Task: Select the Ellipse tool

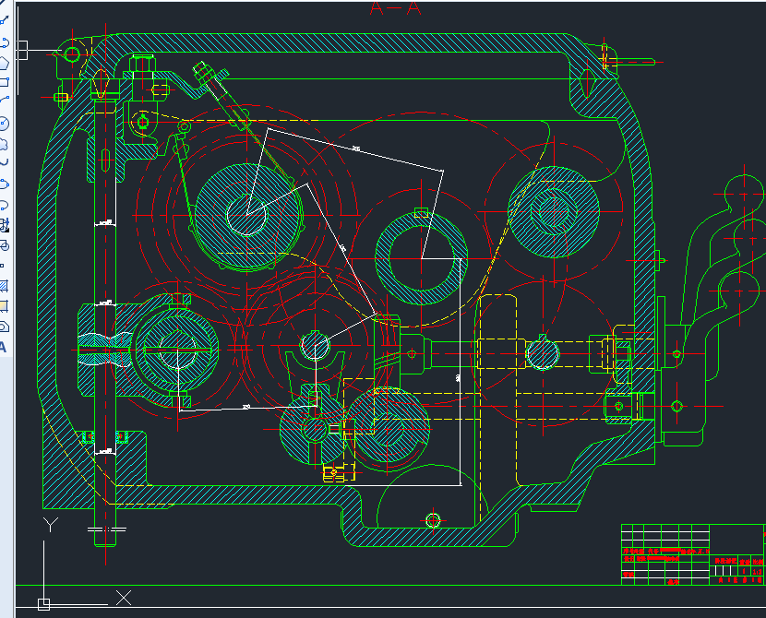Action: pyautogui.click(x=4, y=184)
